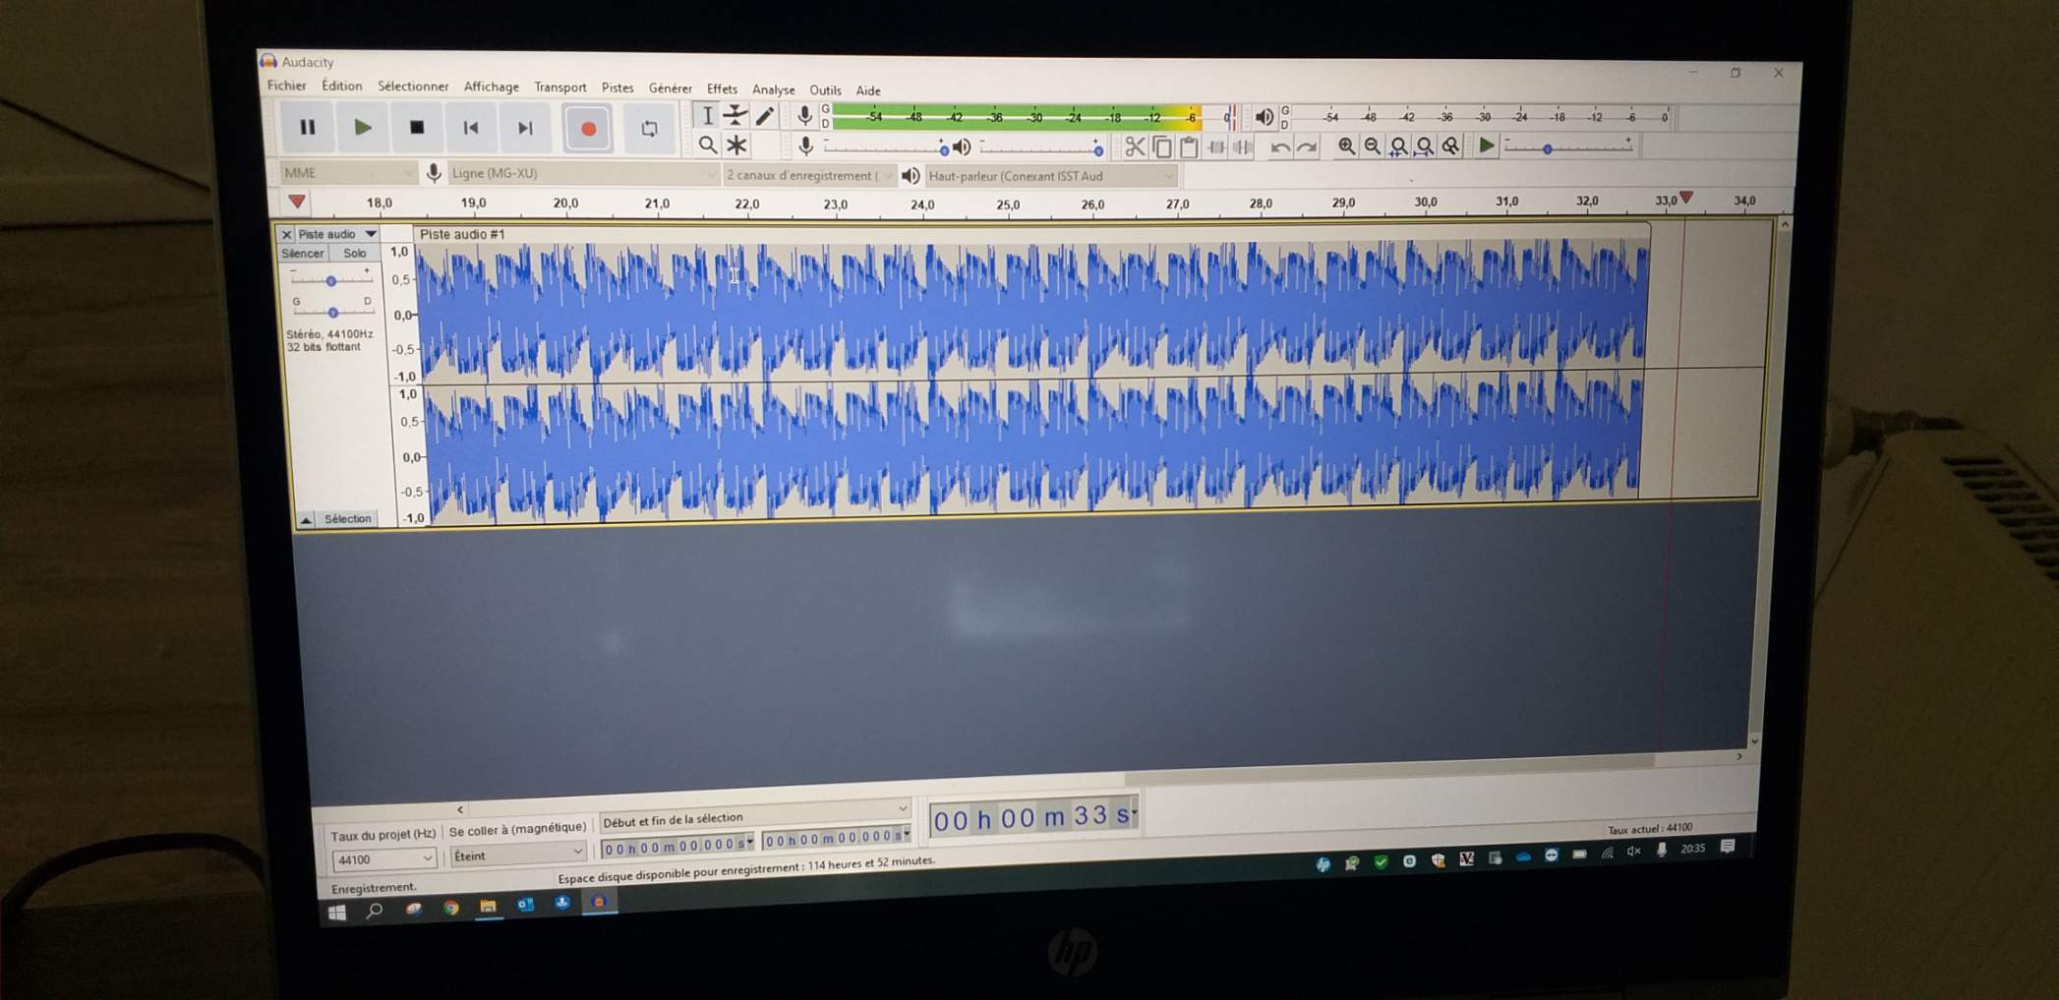Click Fit project to width icon

point(1424,147)
